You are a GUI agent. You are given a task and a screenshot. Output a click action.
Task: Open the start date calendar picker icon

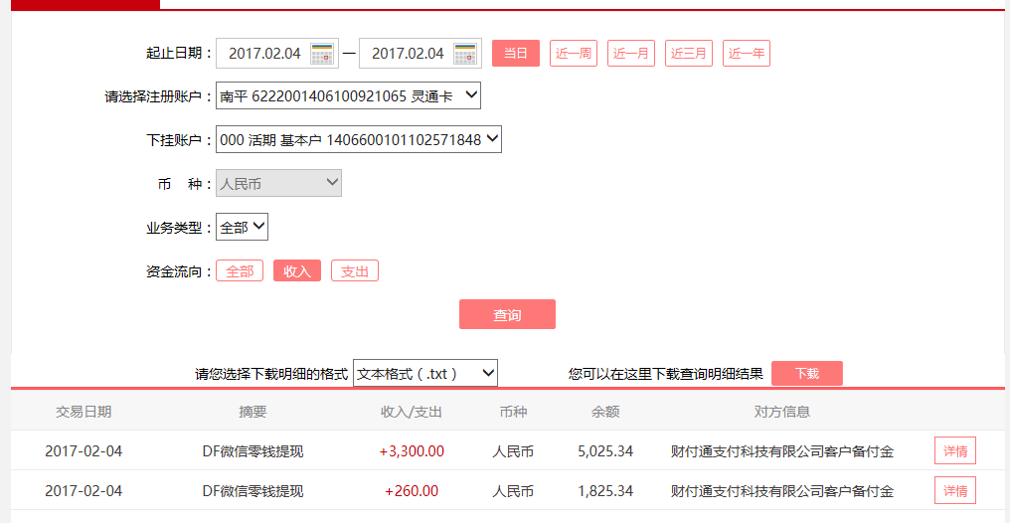(322, 54)
